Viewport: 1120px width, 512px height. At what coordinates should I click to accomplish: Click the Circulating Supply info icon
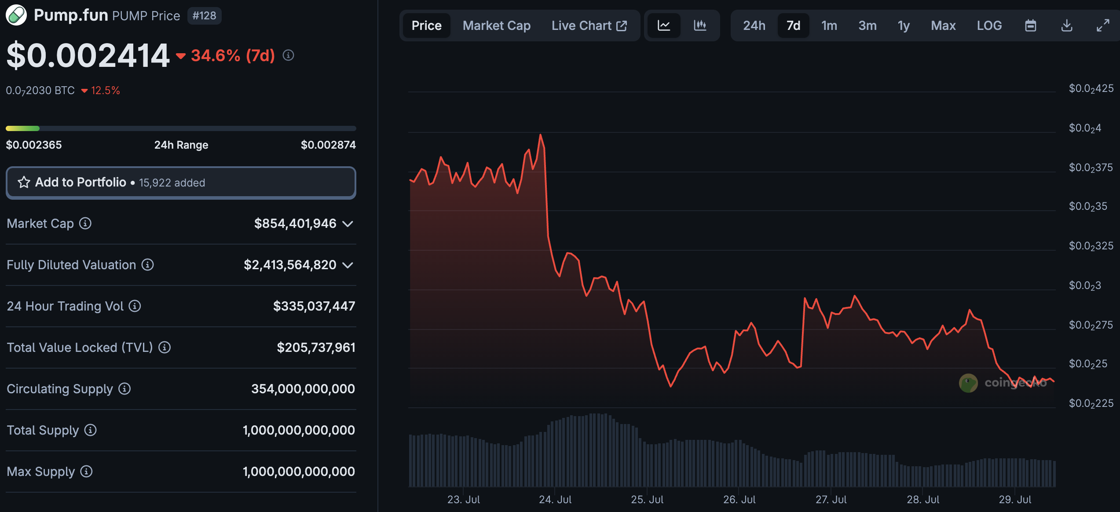click(x=124, y=389)
